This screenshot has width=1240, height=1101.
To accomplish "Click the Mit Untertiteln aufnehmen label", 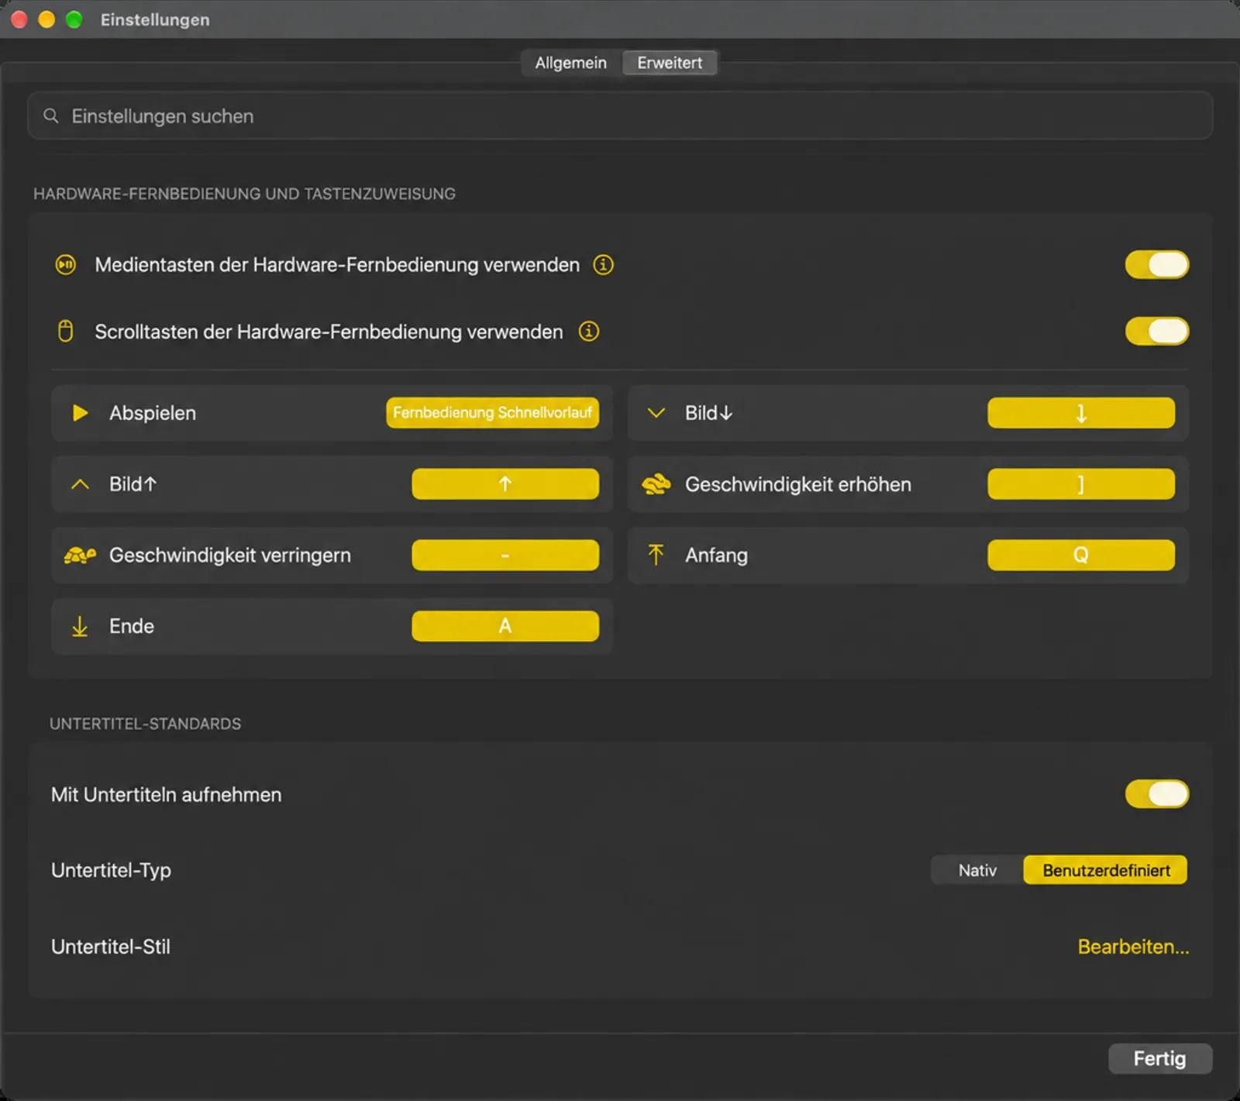I will pos(166,795).
